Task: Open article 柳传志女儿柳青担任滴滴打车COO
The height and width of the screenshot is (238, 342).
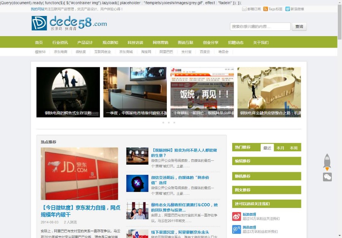Action: click(184, 207)
